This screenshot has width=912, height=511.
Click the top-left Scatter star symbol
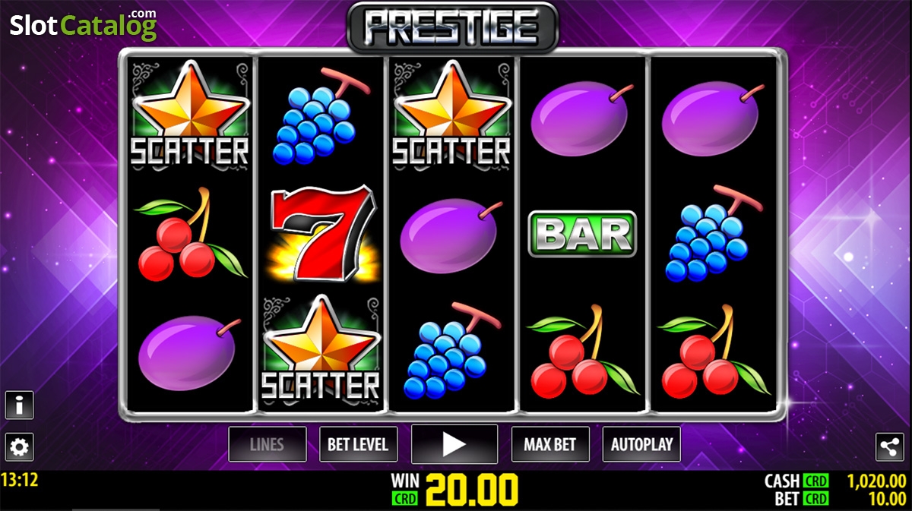190,114
